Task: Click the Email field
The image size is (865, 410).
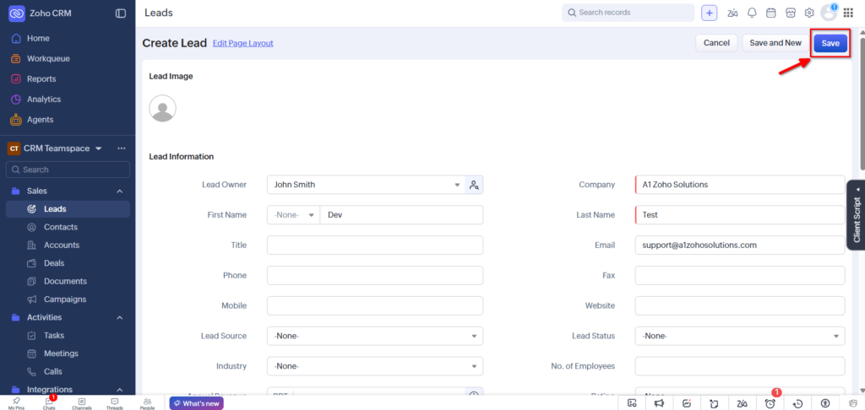Action: tap(740, 245)
